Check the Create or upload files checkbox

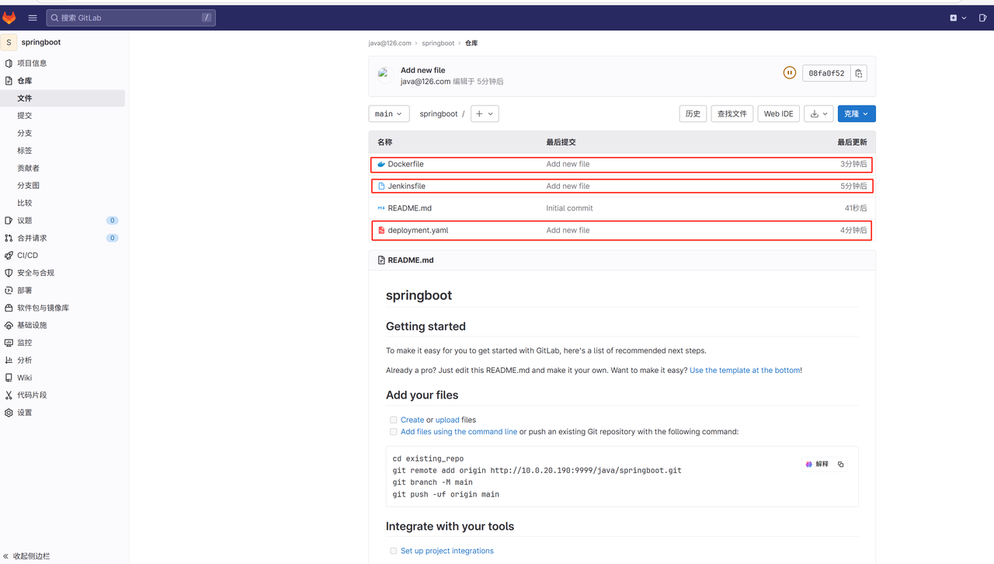[394, 420]
